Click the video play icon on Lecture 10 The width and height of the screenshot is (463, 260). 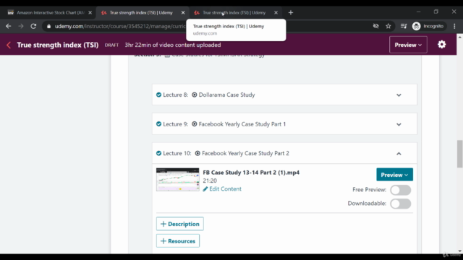coord(197,153)
